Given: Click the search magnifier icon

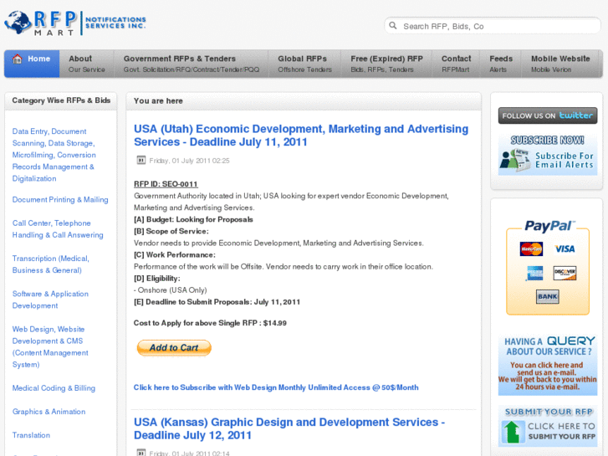Looking at the screenshot, I should pos(392,26).
